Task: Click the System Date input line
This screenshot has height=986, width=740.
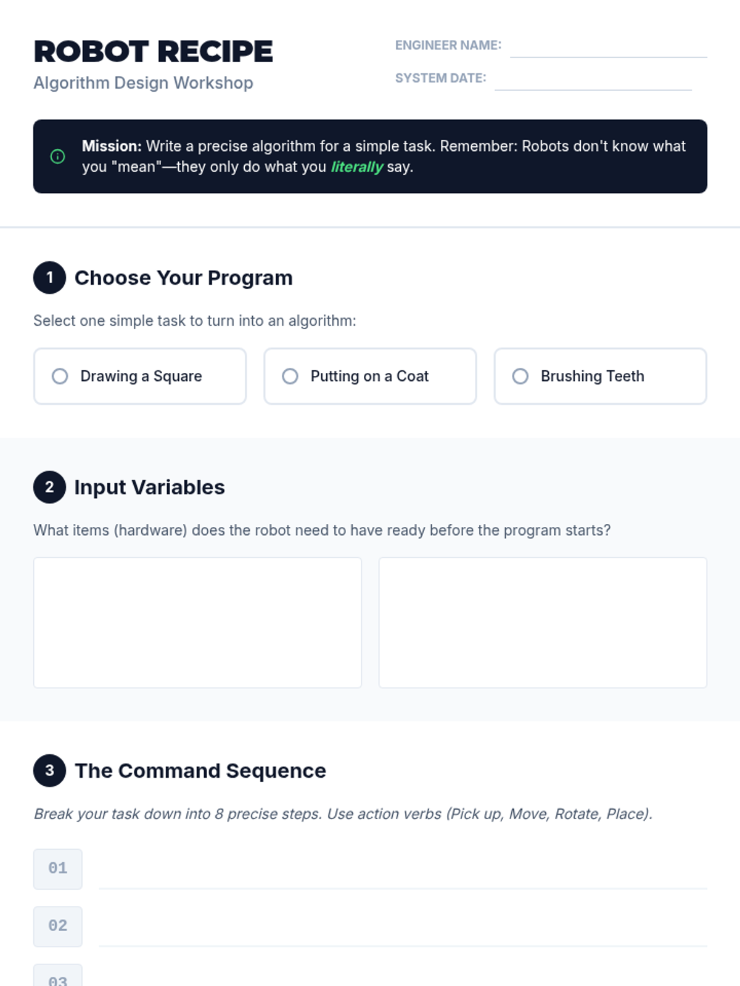Action: pyautogui.click(x=593, y=79)
